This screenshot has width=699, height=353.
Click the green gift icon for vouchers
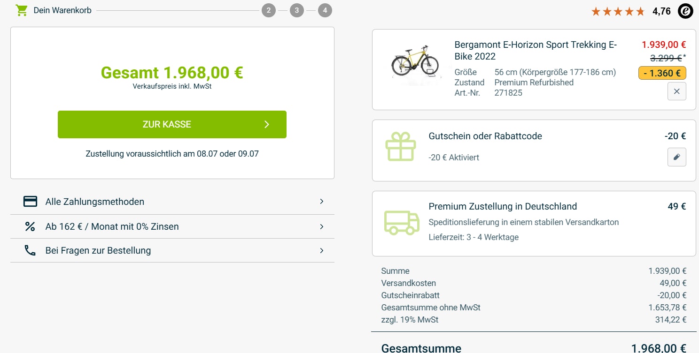point(400,146)
